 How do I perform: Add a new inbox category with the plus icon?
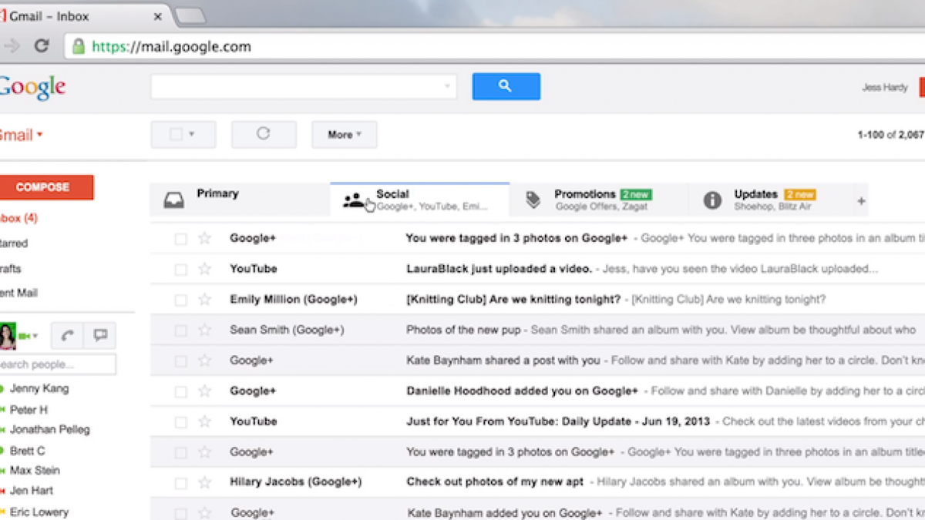coord(859,200)
